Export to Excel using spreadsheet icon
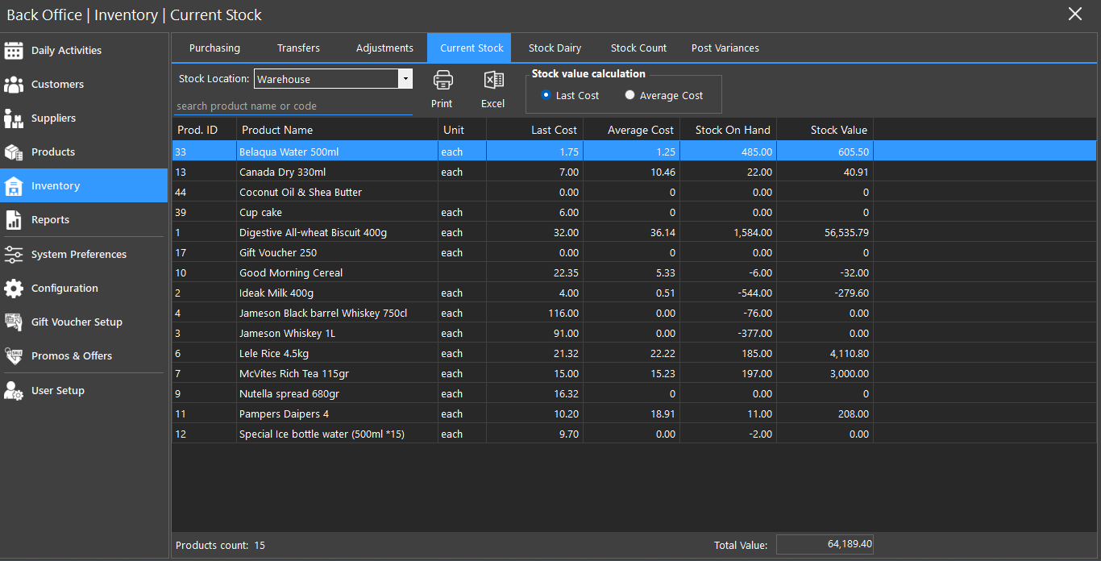This screenshot has height=561, width=1101. 493,81
